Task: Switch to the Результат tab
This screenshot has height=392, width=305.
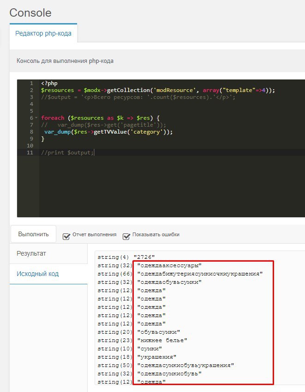Action: (x=48, y=253)
